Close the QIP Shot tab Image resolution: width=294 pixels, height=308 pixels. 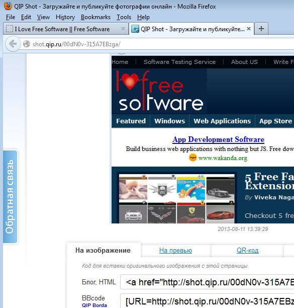coord(249,29)
